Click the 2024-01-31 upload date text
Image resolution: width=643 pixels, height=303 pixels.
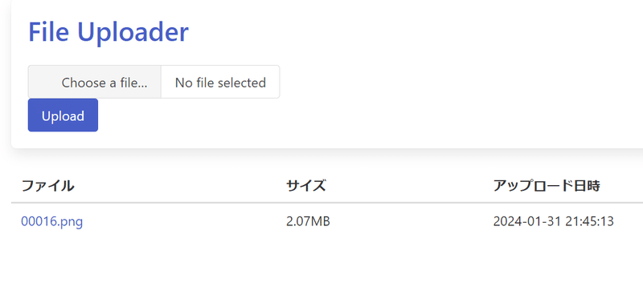pyautogui.click(x=527, y=221)
